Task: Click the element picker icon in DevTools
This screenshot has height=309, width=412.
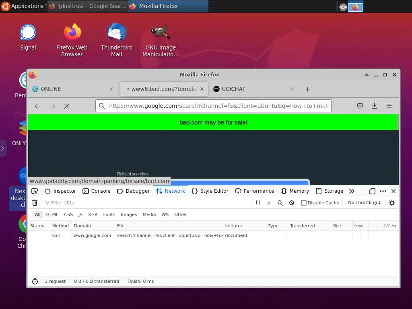Action: click(x=35, y=191)
